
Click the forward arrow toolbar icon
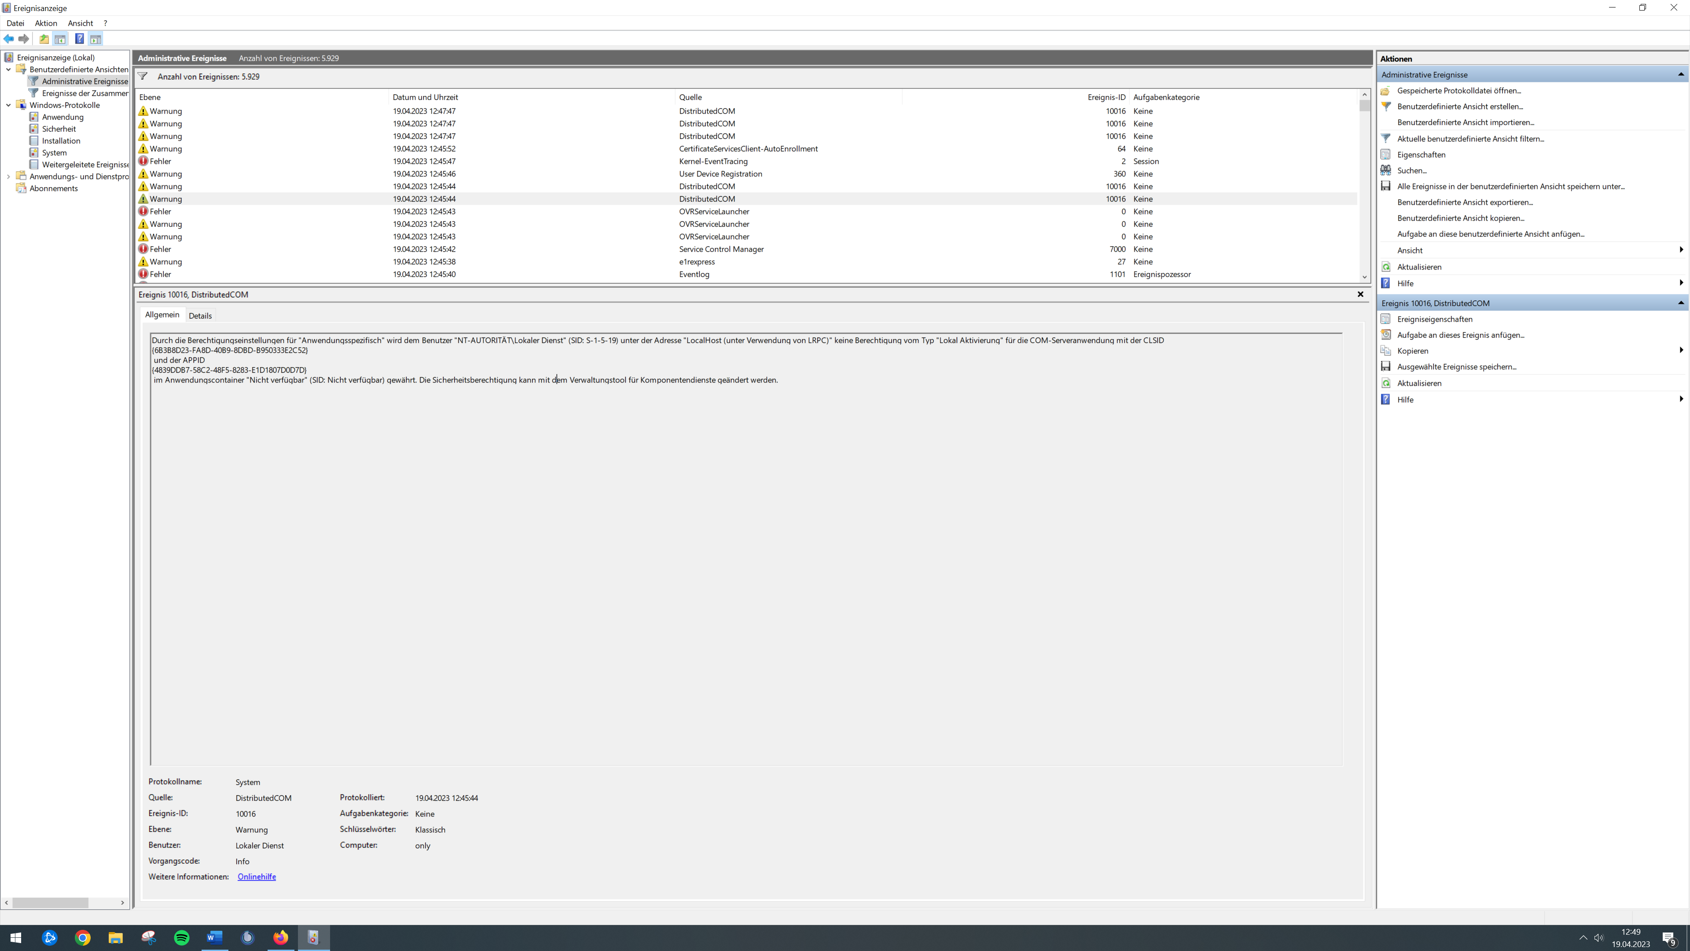coord(24,39)
